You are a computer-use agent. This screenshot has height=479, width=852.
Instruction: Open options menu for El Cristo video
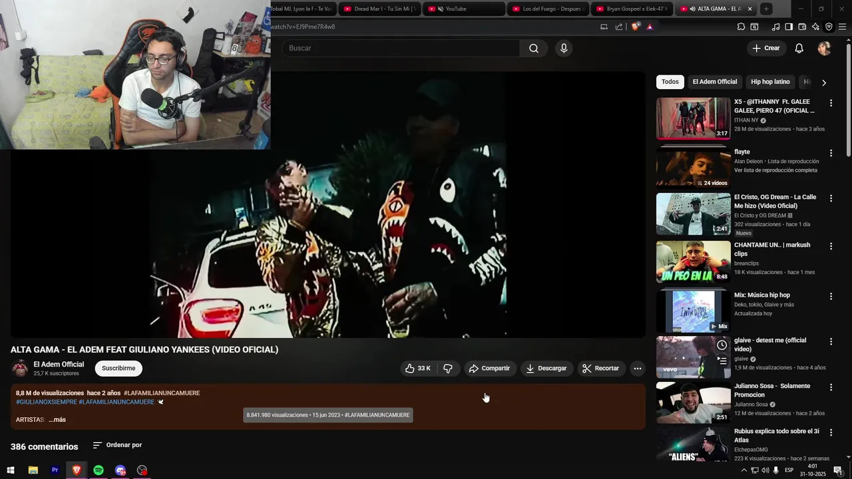[x=831, y=198]
